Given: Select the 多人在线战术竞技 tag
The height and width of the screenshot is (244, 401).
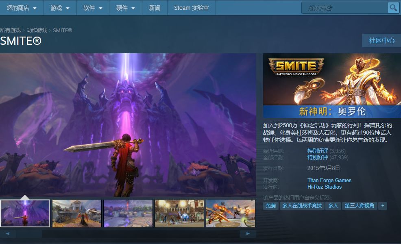Looking at the screenshot, I should point(302,206).
